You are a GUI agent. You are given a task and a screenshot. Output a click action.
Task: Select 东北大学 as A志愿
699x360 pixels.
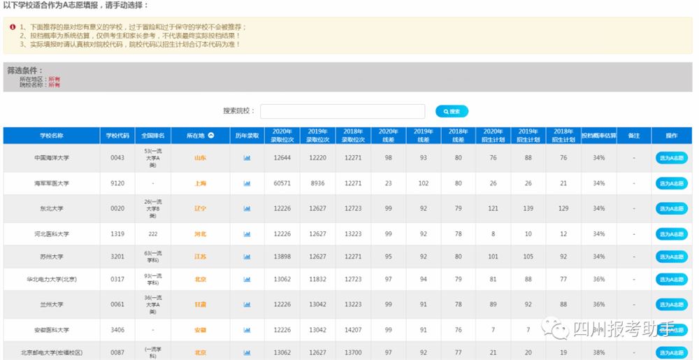671,208
